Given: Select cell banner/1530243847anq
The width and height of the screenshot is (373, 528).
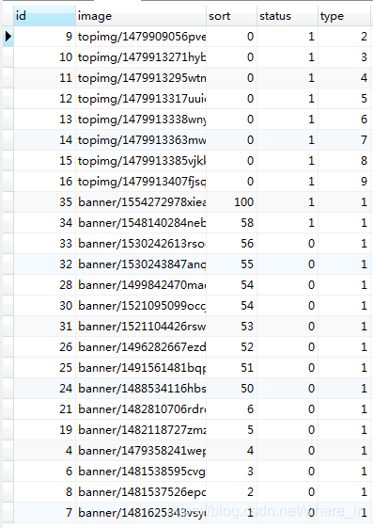Looking at the screenshot, I should point(141,264).
